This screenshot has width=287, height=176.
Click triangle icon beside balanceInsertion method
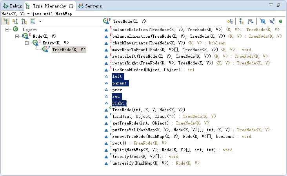pyautogui.click(x=106, y=37)
